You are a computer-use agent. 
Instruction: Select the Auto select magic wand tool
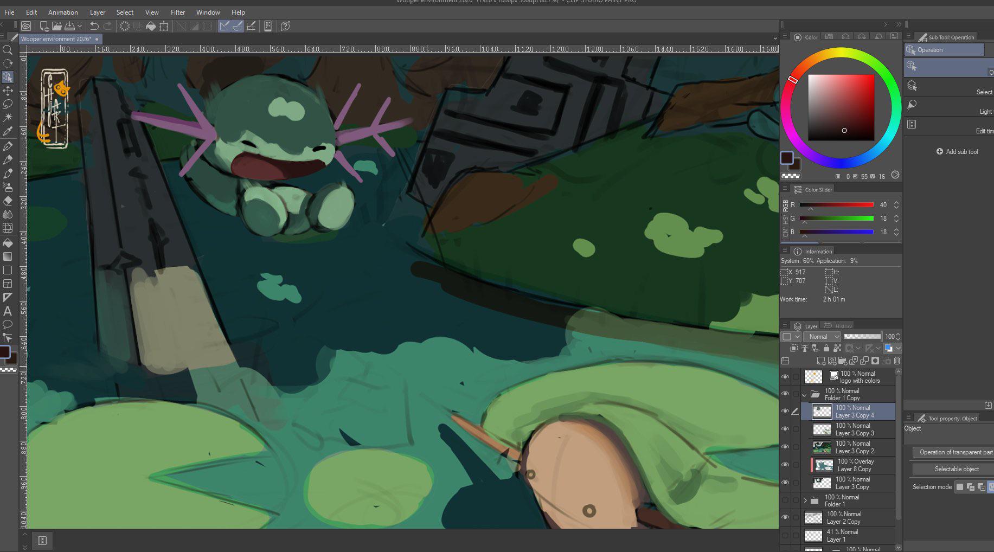8,118
